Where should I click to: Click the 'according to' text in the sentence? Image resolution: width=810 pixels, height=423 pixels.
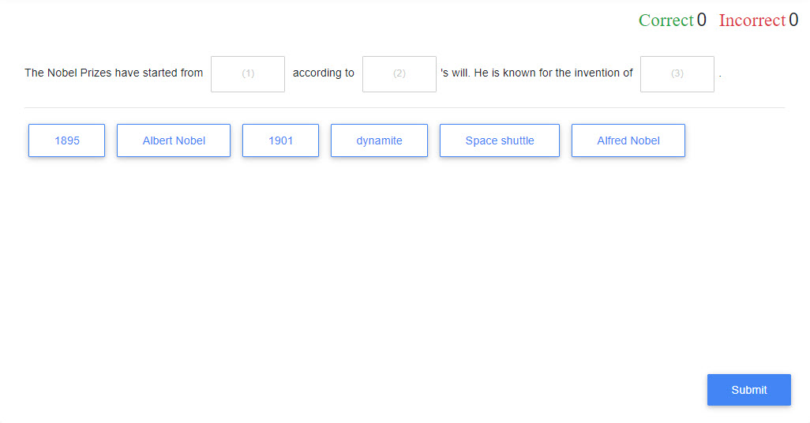(324, 73)
